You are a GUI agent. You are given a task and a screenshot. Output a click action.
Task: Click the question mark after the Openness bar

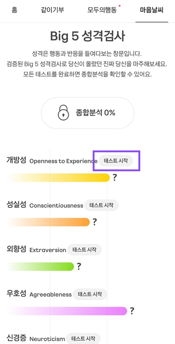point(115,177)
